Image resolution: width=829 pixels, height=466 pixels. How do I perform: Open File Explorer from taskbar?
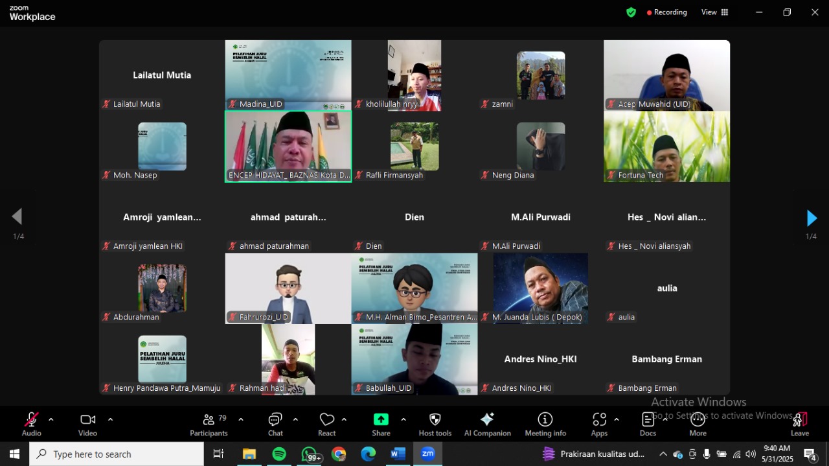(249, 454)
